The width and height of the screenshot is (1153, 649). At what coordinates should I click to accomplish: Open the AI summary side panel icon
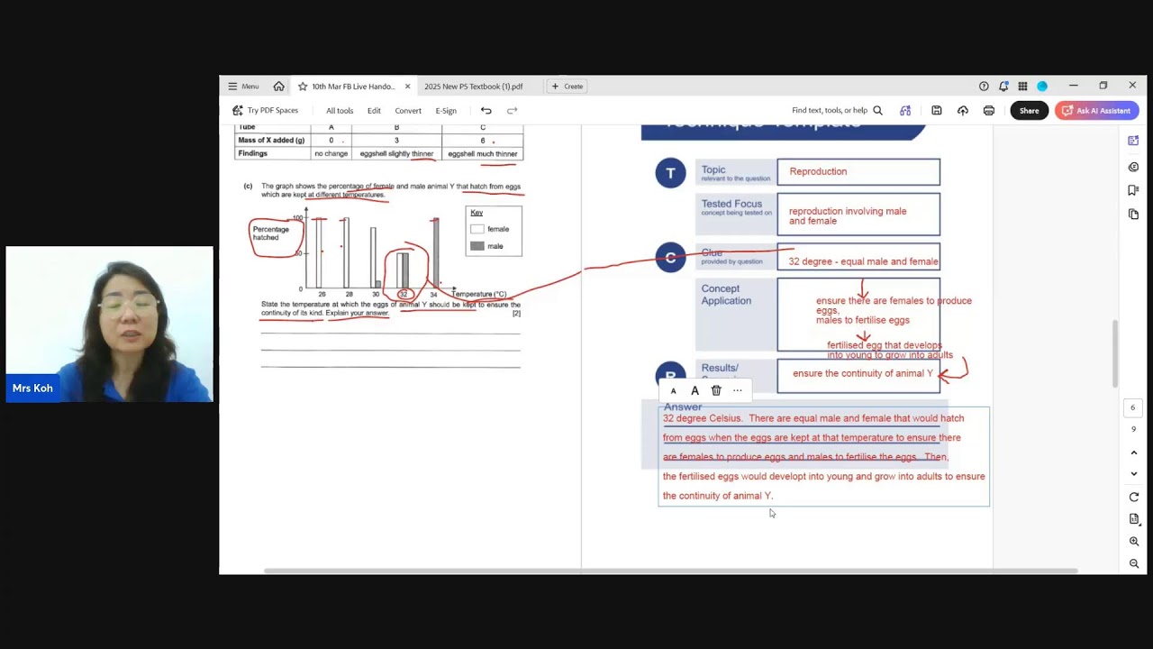[1133, 141]
